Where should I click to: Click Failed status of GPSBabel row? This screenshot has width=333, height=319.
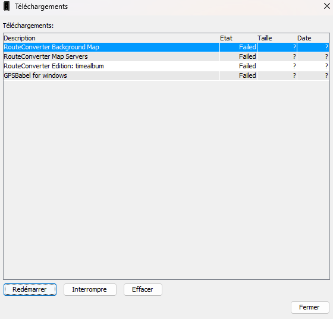[247, 75]
